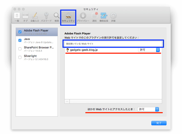This screenshot has height=134, width=182.
Task: Open the Tabs (タブ) preferences pane
Action: click(x=25, y=17)
